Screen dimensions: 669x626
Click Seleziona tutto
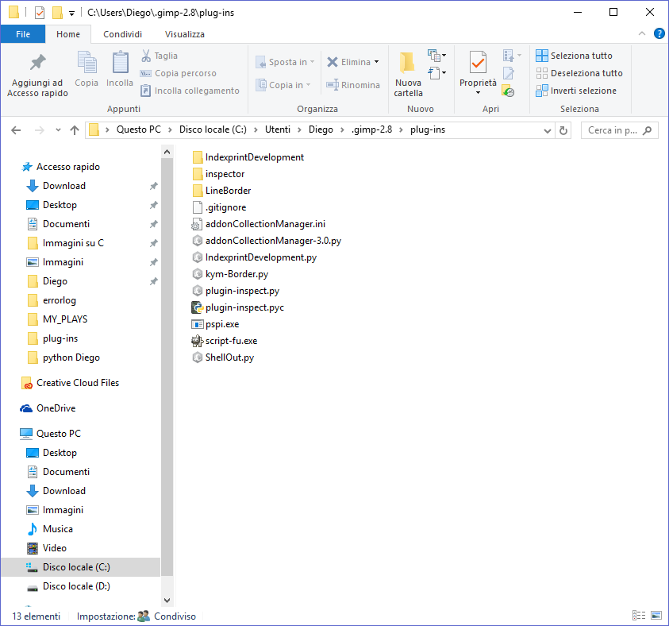click(x=575, y=56)
